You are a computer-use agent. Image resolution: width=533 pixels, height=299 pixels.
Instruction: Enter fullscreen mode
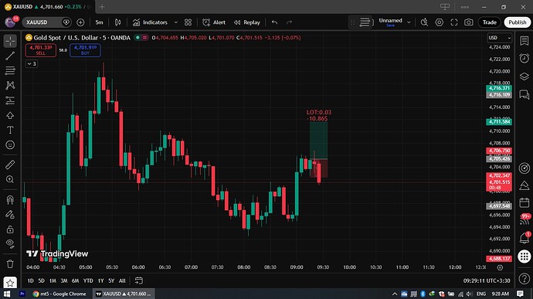point(454,22)
